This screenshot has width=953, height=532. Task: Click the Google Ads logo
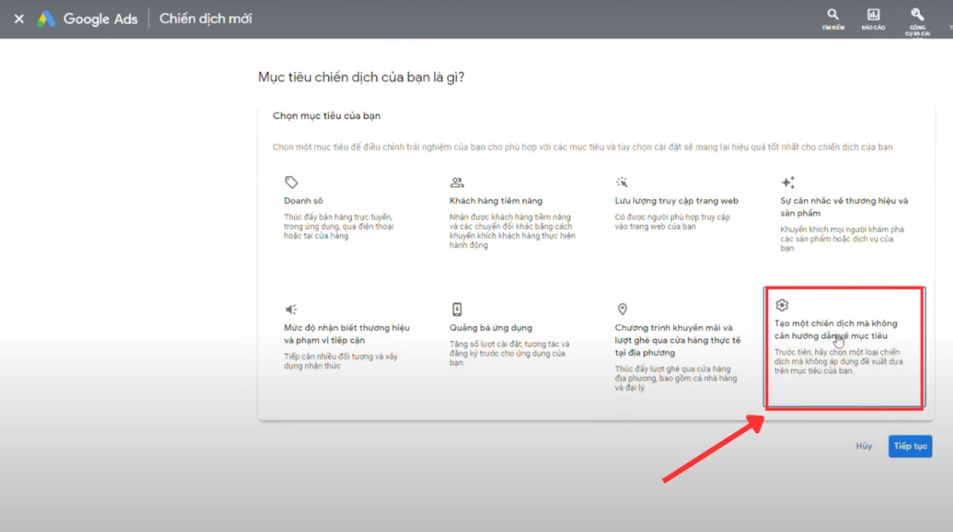(x=47, y=19)
